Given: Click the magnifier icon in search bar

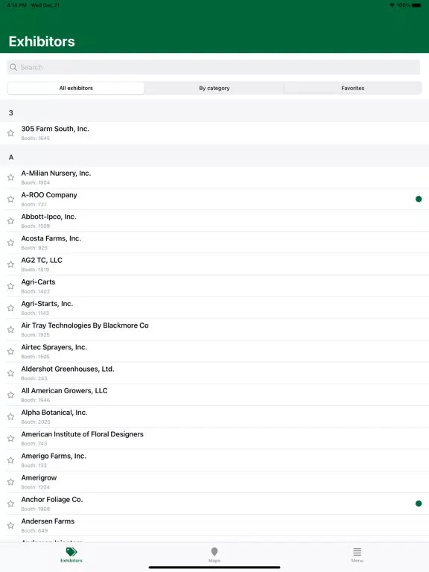Looking at the screenshot, I should (x=13, y=67).
